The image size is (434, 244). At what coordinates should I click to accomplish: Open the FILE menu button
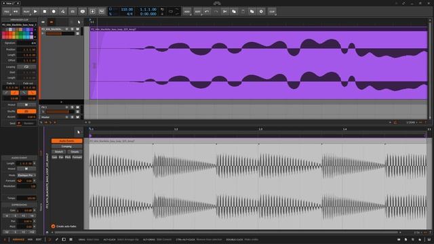pyautogui.click(x=7, y=12)
